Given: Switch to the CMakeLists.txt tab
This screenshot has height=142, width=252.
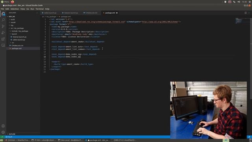Looking at the screenshot, I should coord(91,13).
